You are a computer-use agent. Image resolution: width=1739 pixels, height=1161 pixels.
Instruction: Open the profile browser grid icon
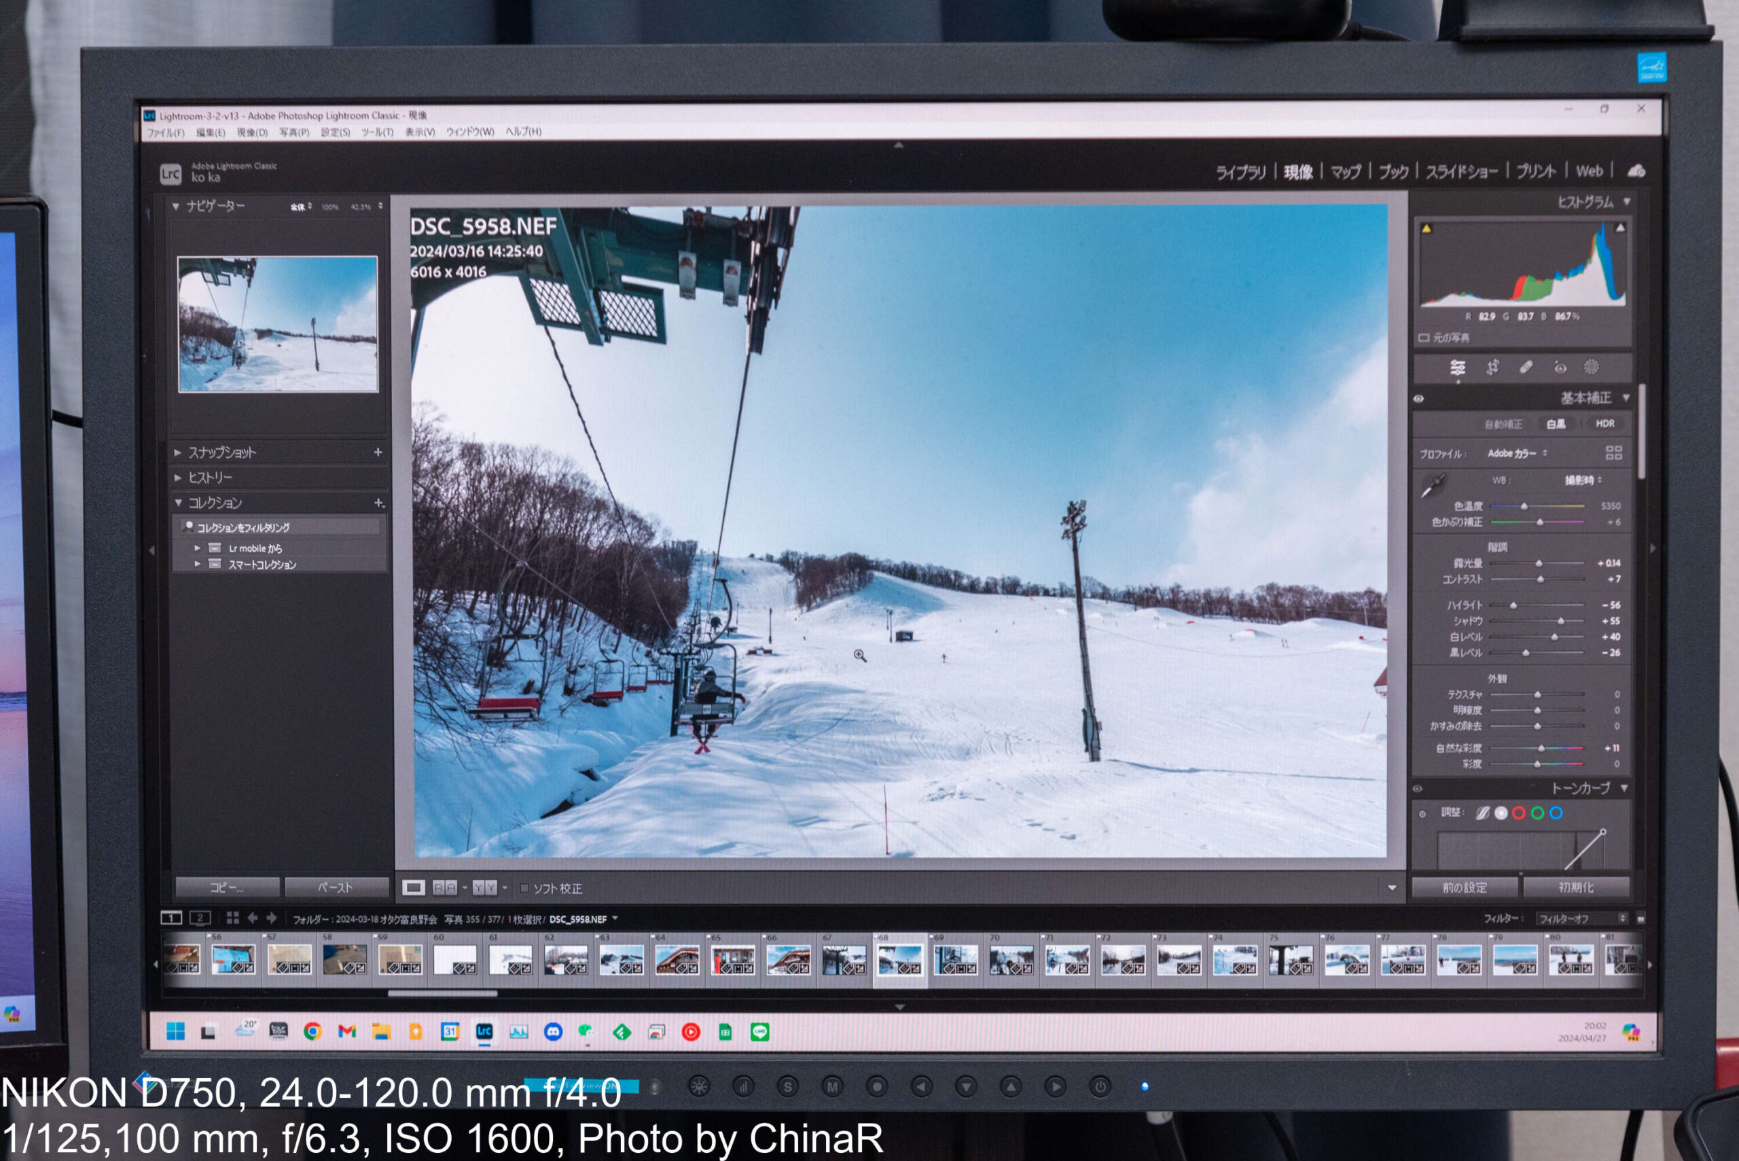click(x=1613, y=452)
